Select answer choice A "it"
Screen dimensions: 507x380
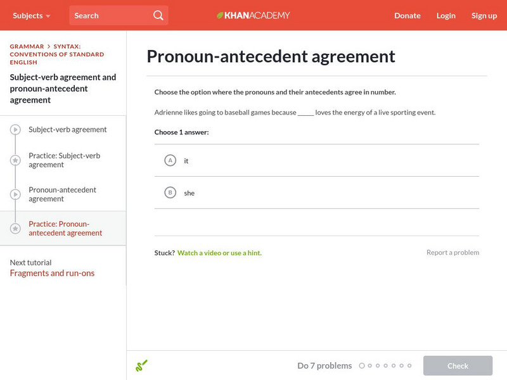point(170,161)
